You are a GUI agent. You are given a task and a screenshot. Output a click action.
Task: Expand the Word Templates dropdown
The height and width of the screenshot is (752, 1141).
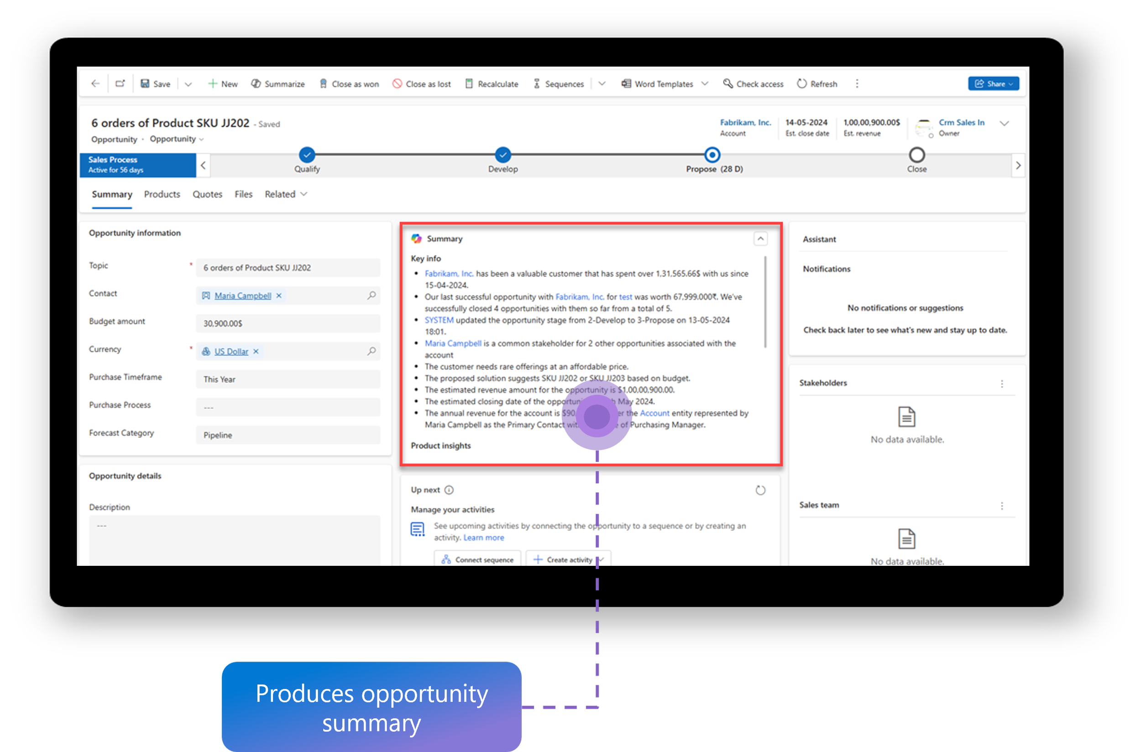coord(705,84)
